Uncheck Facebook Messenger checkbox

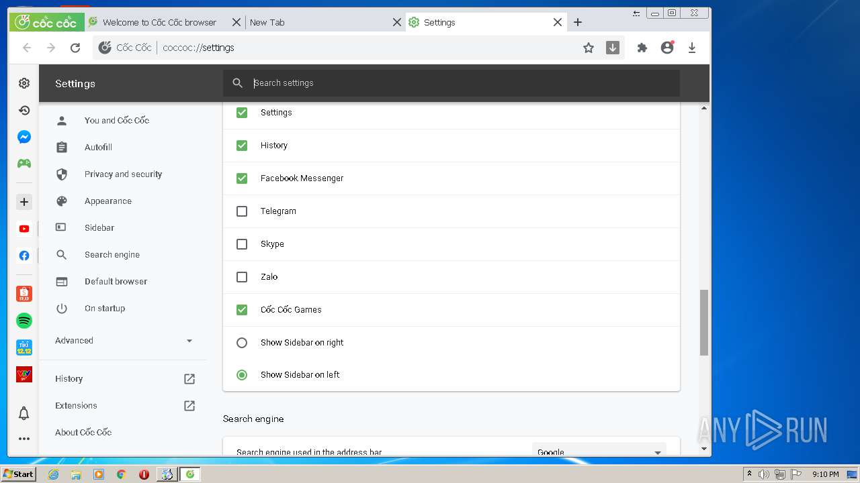[x=242, y=178]
